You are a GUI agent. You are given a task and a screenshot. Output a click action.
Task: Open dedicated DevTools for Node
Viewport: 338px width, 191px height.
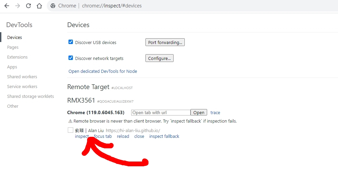(103, 71)
